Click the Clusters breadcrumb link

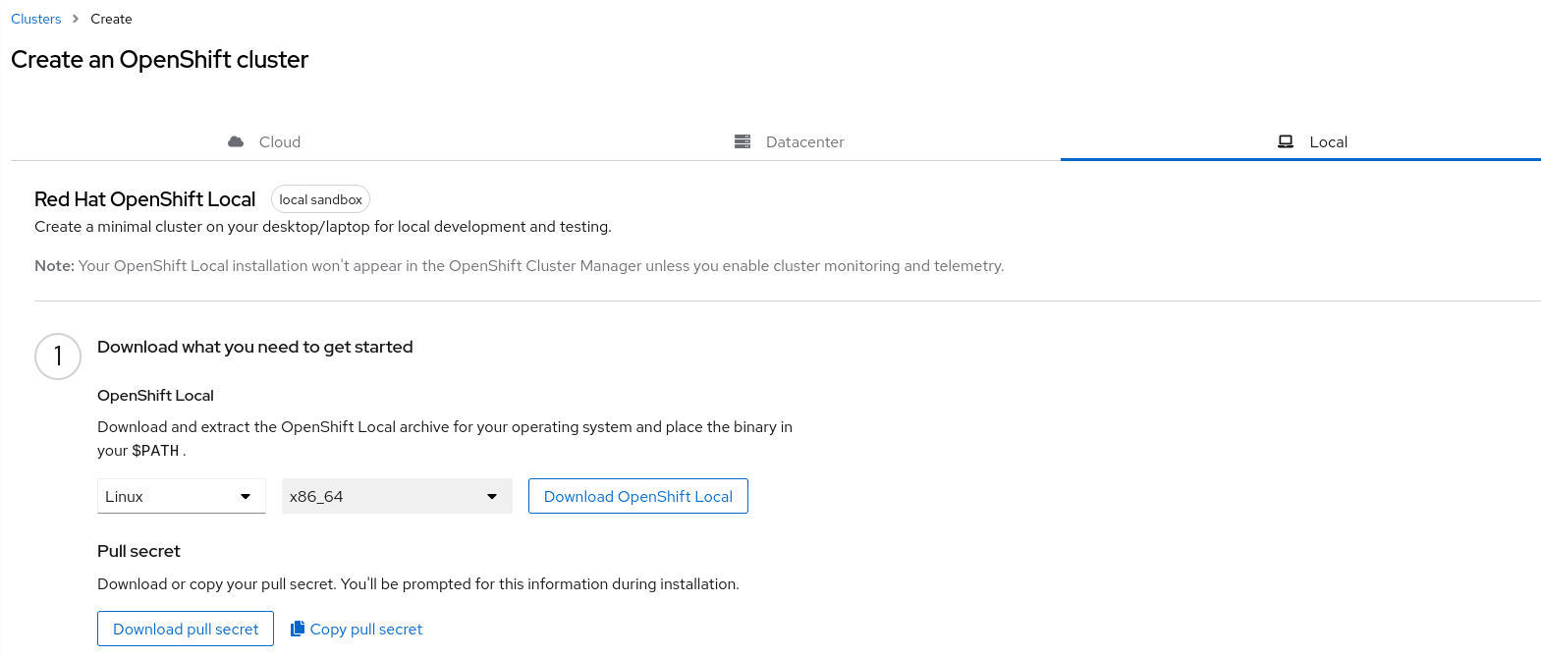(35, 19)
